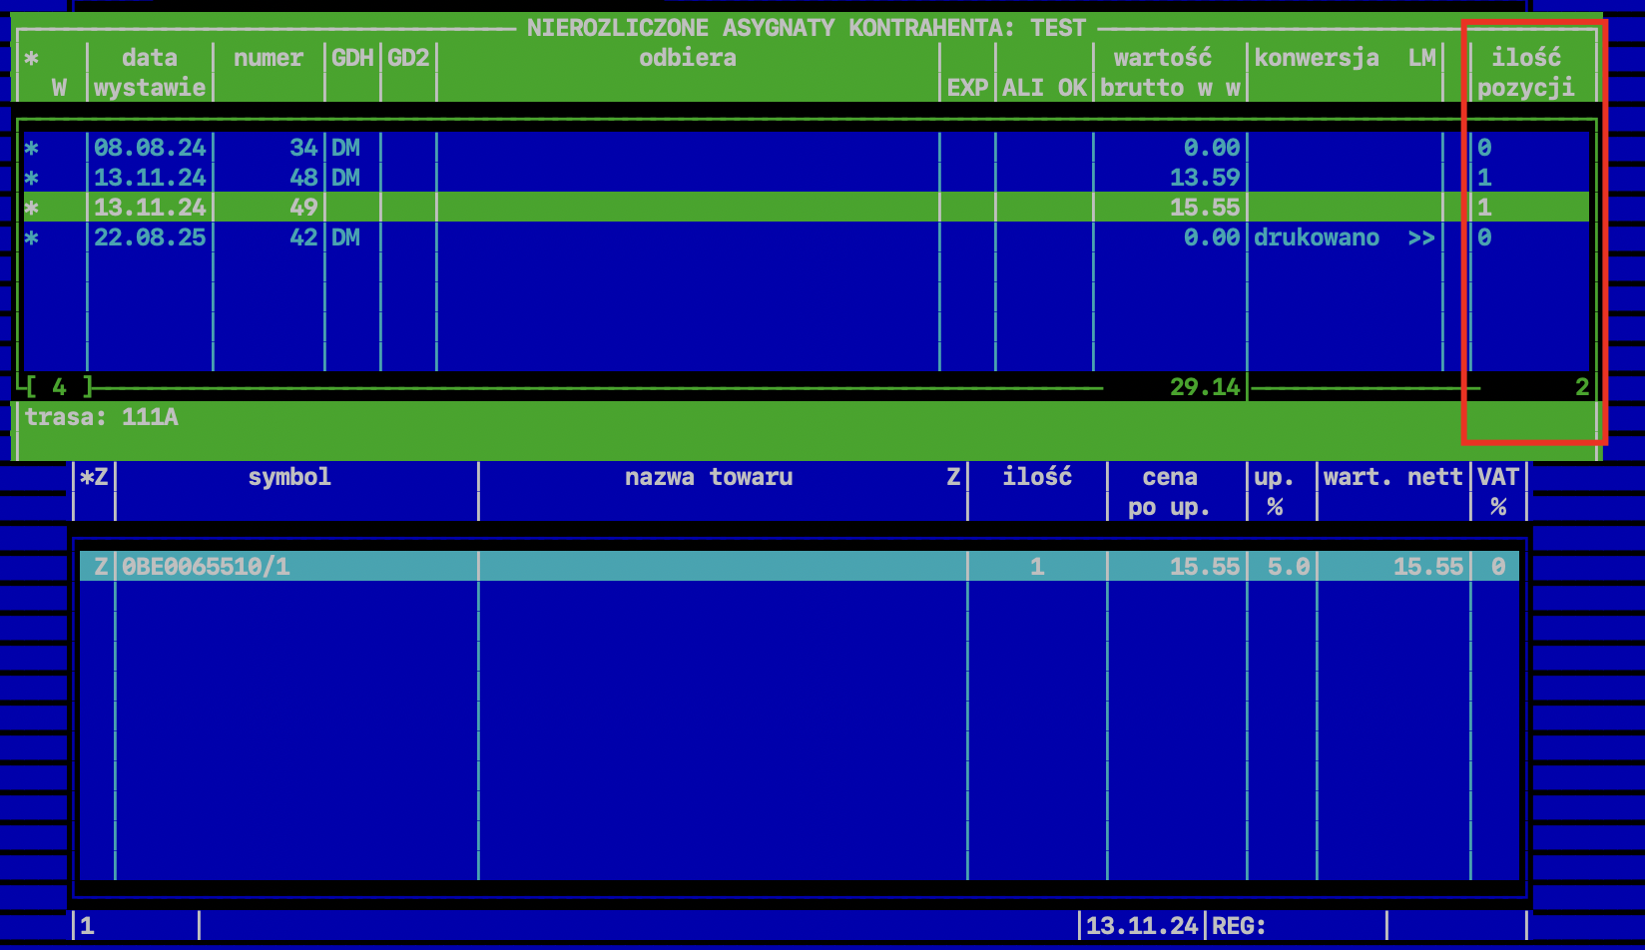Screen dimensions: 1645x950
Task: Click the 'symbol' column header in items table
Action: pos(289,477)
